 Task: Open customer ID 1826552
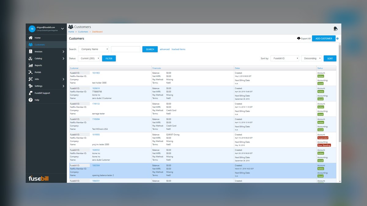(x=96, y=150)
